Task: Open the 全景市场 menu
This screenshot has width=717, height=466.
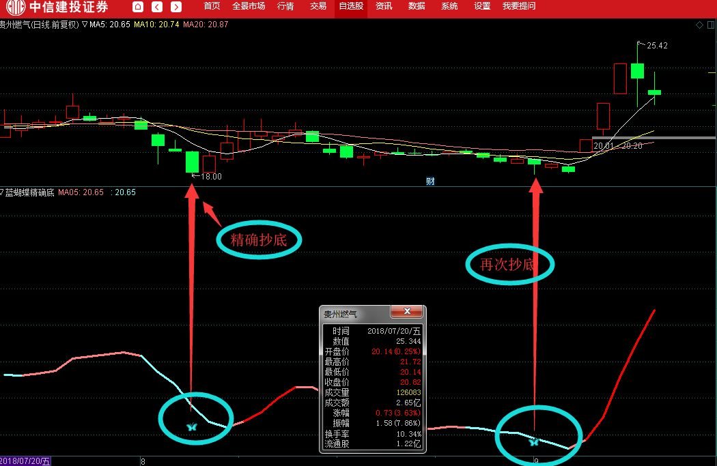Action: (x=249, y=6)
